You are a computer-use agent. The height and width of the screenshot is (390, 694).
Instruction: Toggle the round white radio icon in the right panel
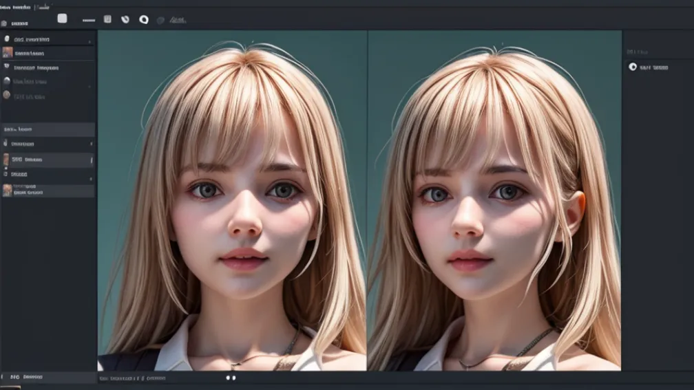[633, 67]
